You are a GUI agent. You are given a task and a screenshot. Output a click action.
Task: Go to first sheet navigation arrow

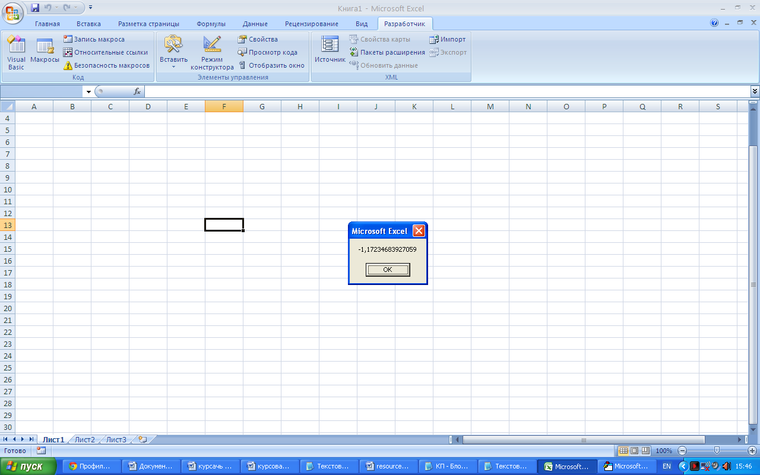(x=6, y=439)
